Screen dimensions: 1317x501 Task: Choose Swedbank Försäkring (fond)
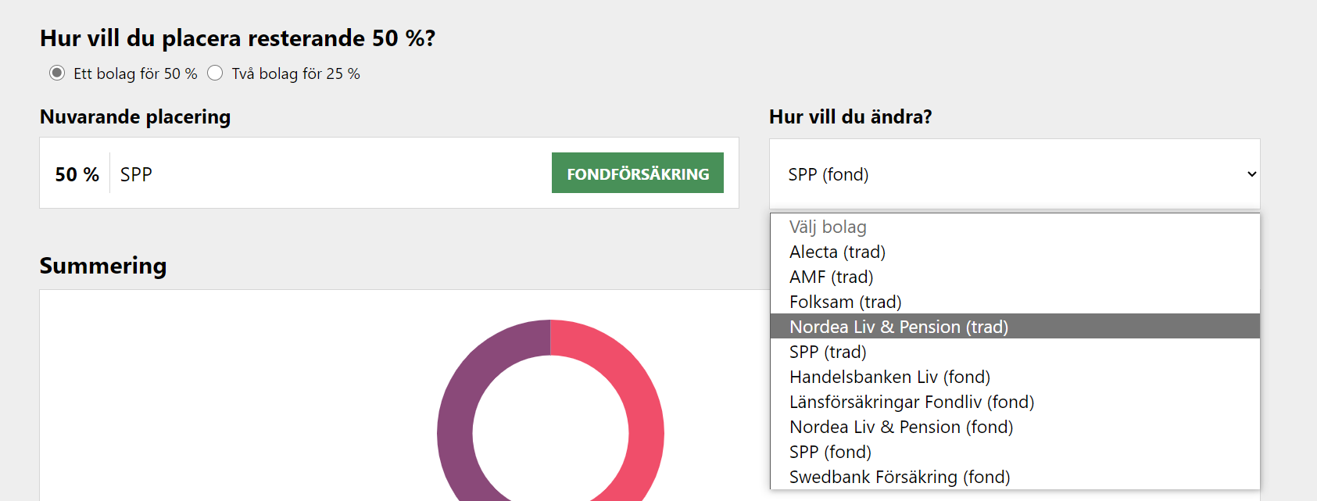[900, 477]
